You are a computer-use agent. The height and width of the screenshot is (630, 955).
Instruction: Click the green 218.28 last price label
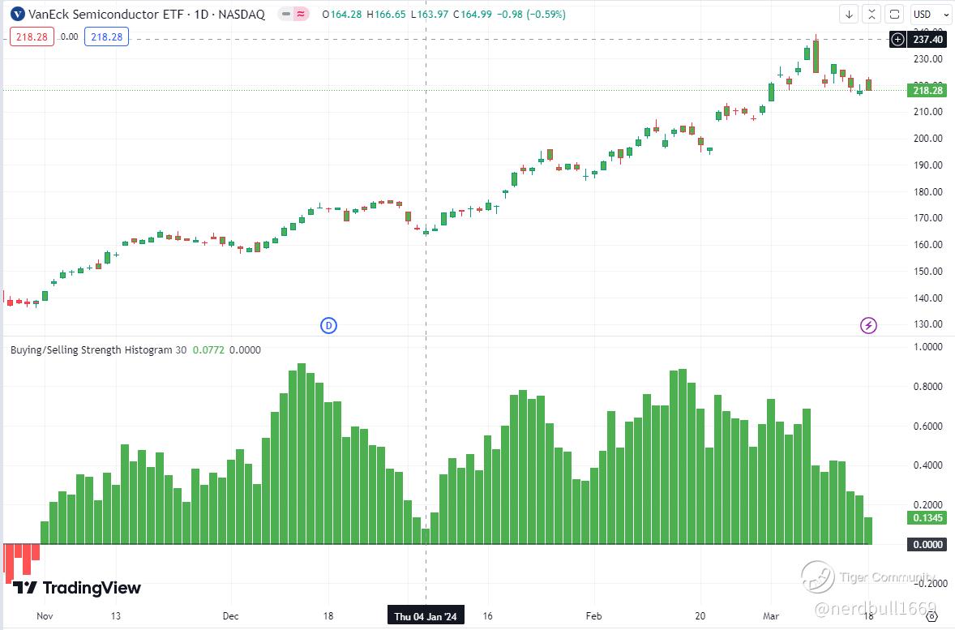[927, 90]
